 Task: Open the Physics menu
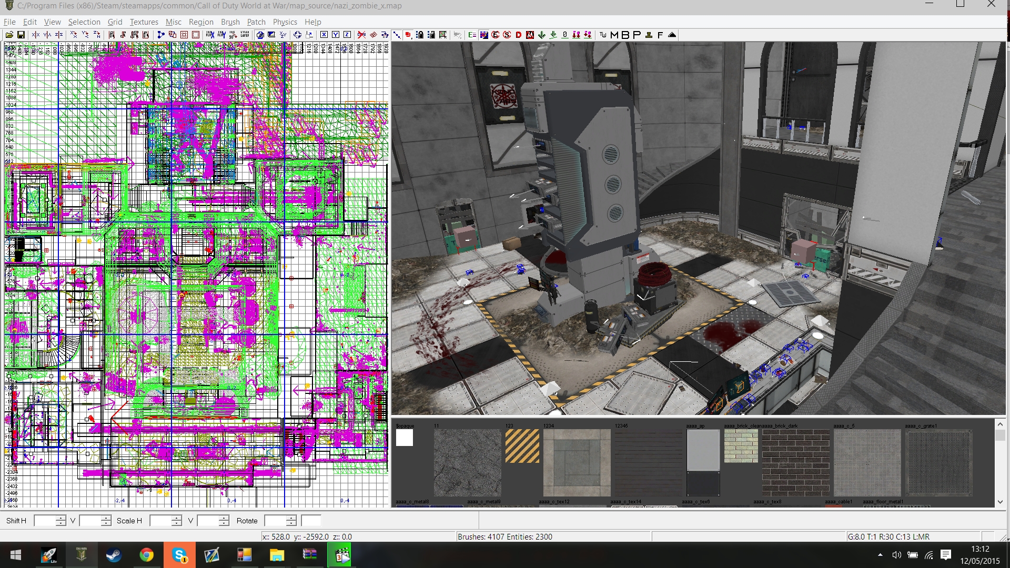(285, 22)
